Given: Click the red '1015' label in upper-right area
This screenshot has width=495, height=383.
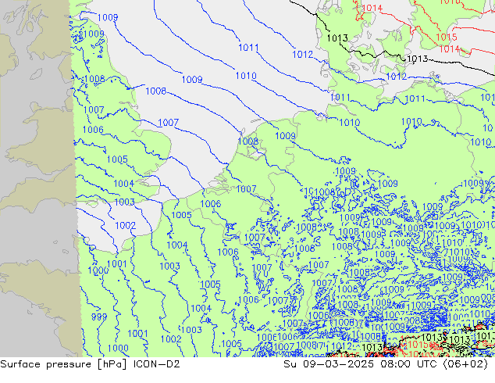Looking at the screenshot, I should pyautogui.click(x=447, y=38).
